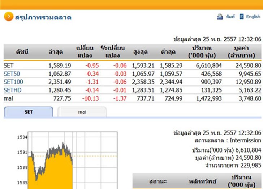Image resolution: width=263 pixels, height=189 pixels.
Task: Click the 1594 chart axis label
Action: coord(22,137)
